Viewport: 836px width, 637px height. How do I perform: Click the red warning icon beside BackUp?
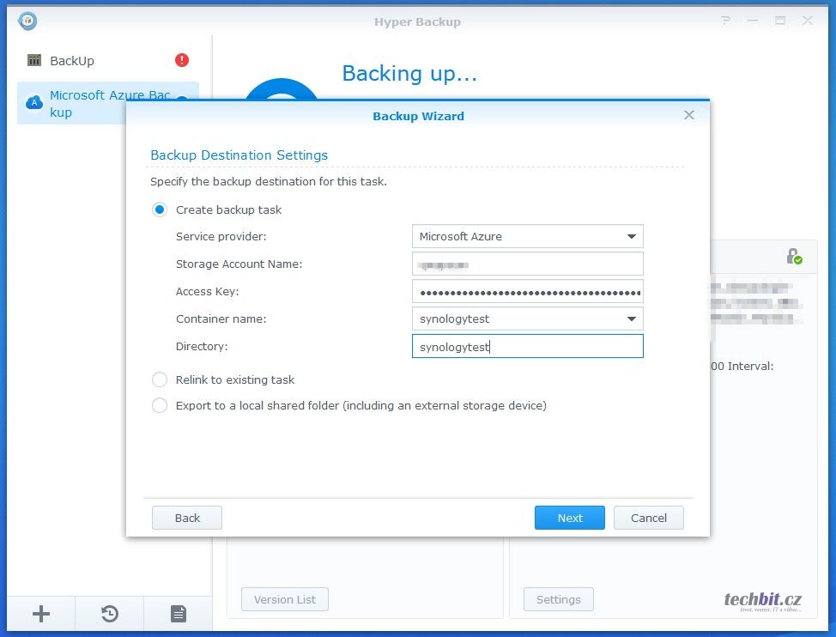[182, 60]
